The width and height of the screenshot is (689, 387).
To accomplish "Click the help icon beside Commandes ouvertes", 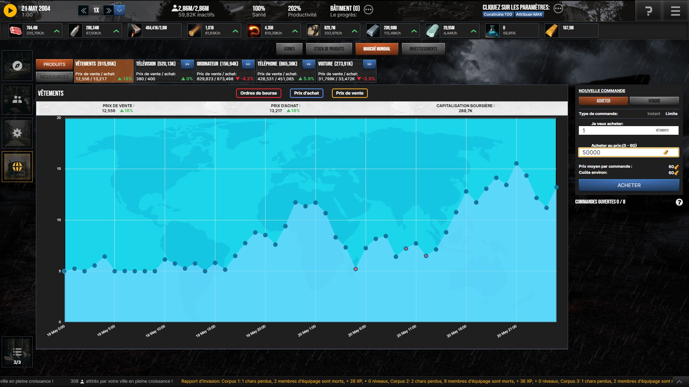I will (679, 202).
